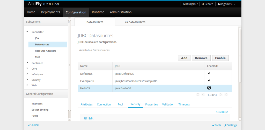Image resolution: width=265 pixels, height=130 pixels.
Task: Switch to the Datasources tab
Action: click(95, 22)
